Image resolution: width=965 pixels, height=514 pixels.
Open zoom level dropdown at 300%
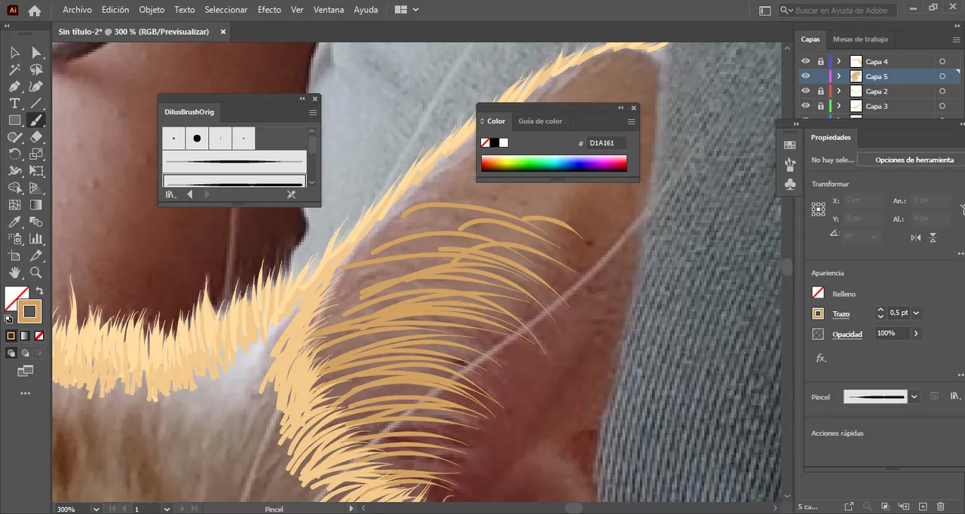pyautogui.click(x=96, y=509)
